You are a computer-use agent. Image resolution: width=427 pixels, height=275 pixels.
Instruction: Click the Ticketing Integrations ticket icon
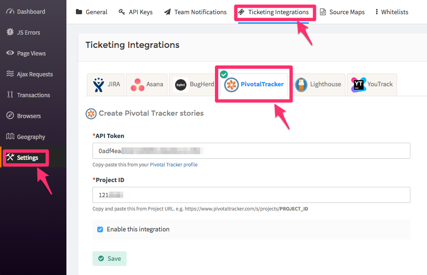pyautogui.click(x=241, y=12)
